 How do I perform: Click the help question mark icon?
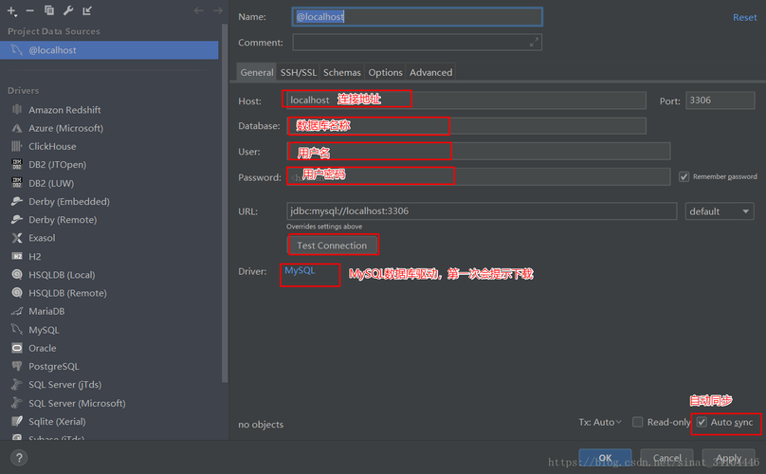18,458
